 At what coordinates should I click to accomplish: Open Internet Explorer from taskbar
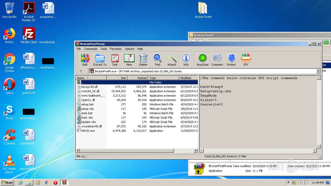[20, 183]
